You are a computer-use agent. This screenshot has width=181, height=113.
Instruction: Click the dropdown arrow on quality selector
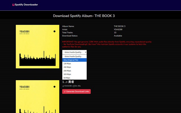click(85, 52)
